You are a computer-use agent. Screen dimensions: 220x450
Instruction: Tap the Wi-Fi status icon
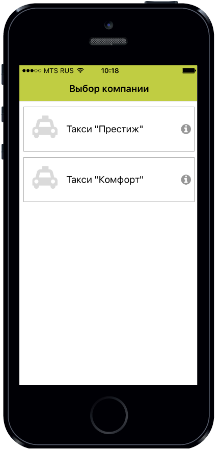pos(80,70)
